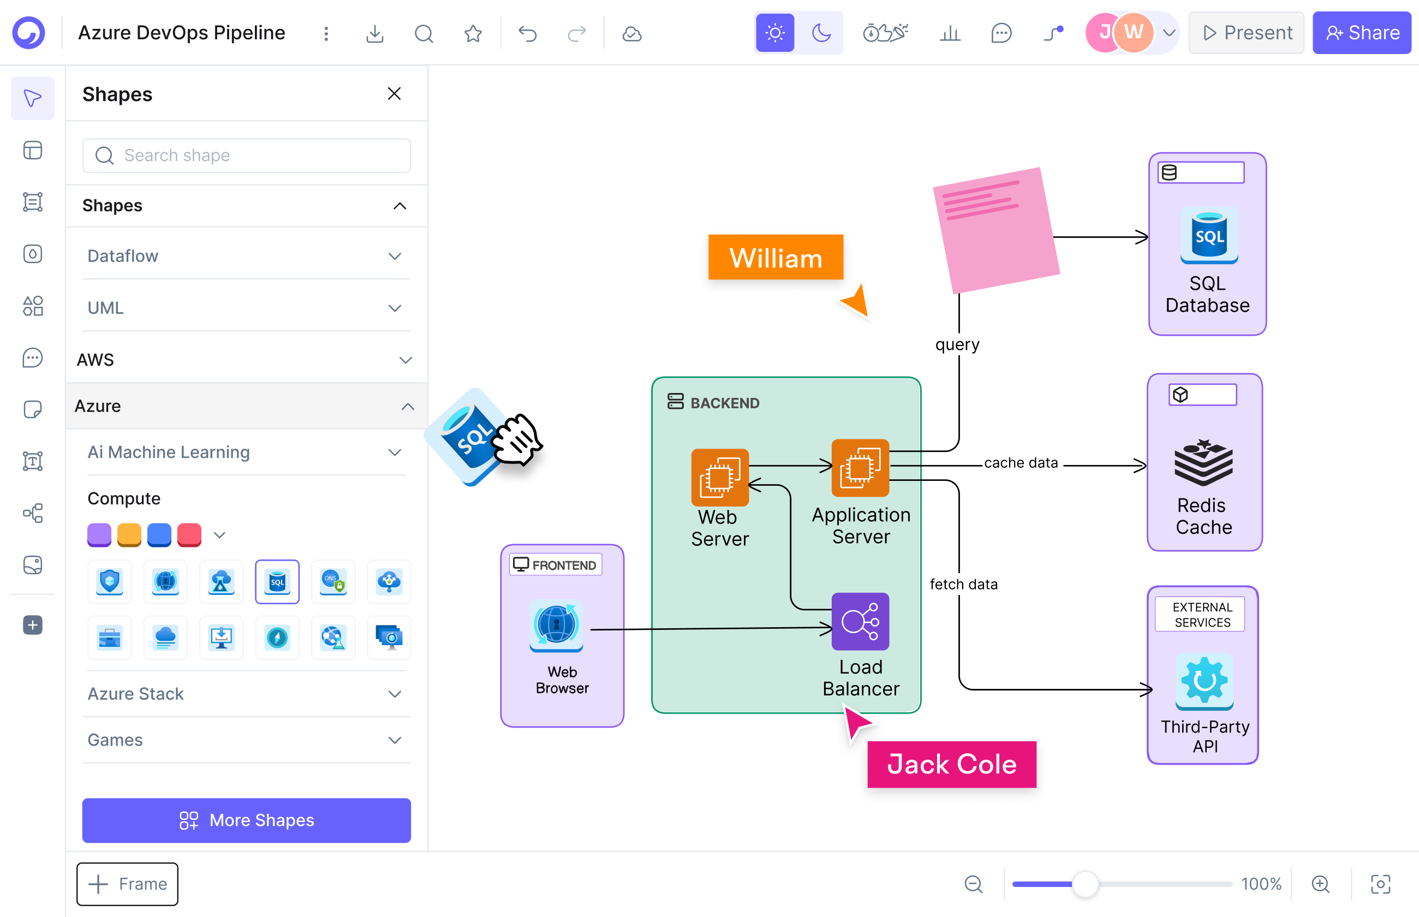Click the Search shape input field
Viewport: 1419px width, 917px height.
(247, 156)
